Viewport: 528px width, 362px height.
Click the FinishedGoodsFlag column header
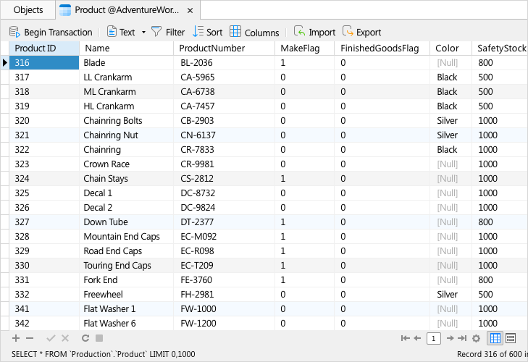tap(382, 49)
